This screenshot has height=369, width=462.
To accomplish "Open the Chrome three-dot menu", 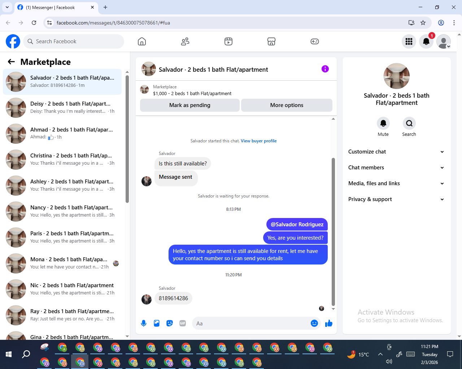I will pyautogui.click(x=454, y=23).
